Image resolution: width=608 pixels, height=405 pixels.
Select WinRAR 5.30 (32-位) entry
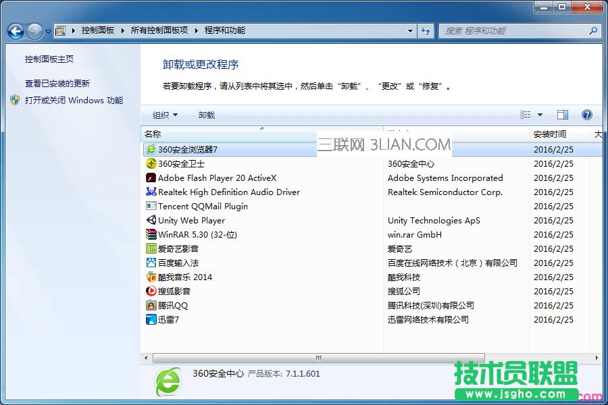[197, 234]
